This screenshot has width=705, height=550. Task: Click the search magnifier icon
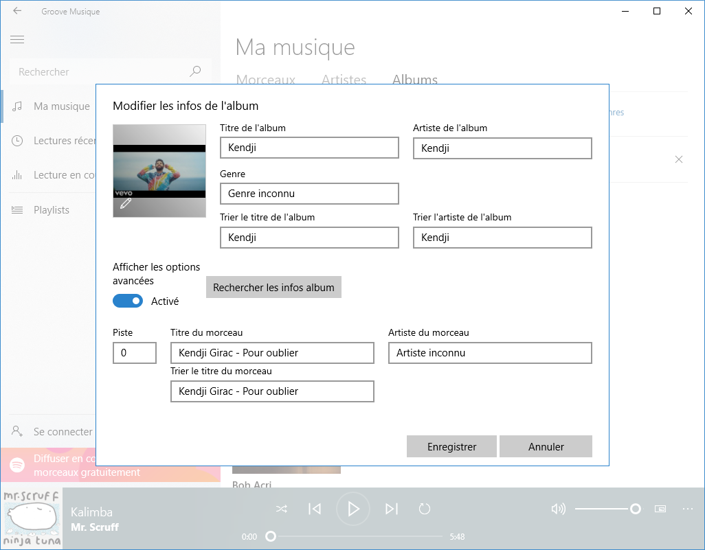coord(195,71)
